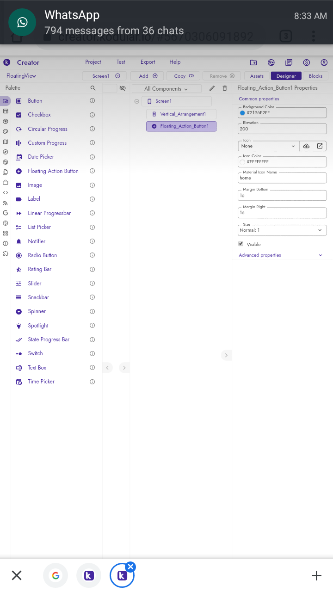Toggle the Visible checkbox

pos(240,244)
